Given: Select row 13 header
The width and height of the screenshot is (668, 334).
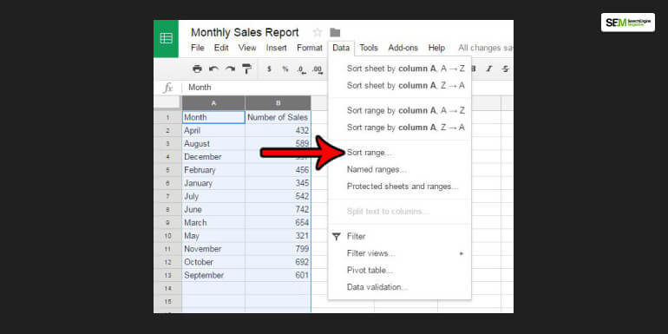Looking at the screenshot, I should point(167,275).
